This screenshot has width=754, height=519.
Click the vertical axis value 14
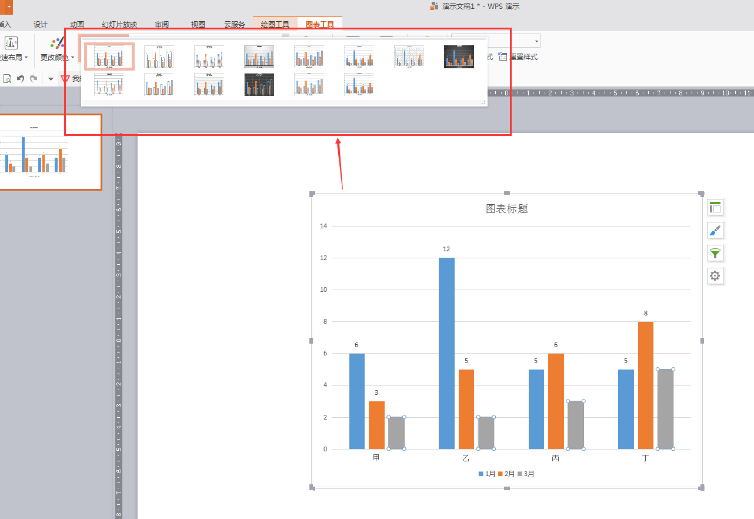pyautogui.click(x=323, y=226)
